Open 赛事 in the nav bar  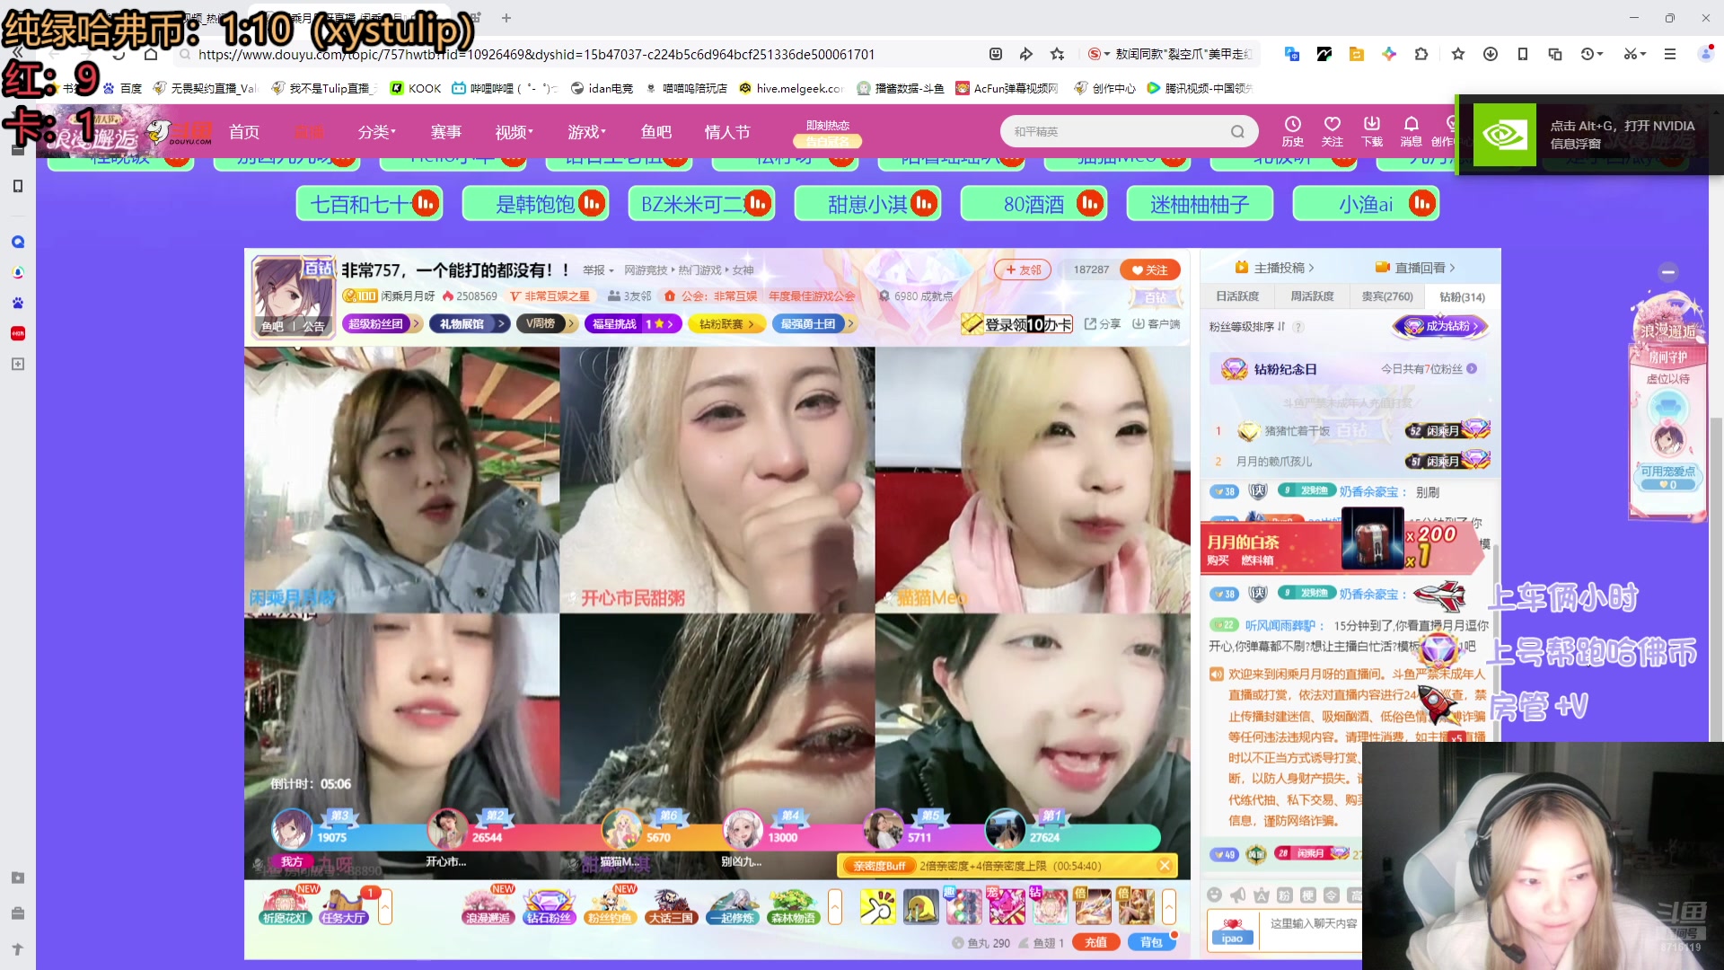click(x=446, y=132)
